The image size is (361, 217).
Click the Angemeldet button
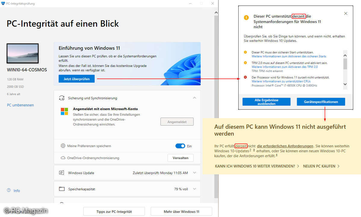pyautogui.click(x=177, y=122)
